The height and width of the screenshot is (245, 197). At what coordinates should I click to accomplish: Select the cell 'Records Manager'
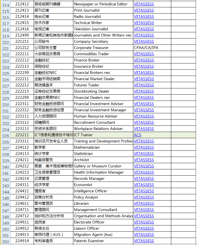pos(103,179)
